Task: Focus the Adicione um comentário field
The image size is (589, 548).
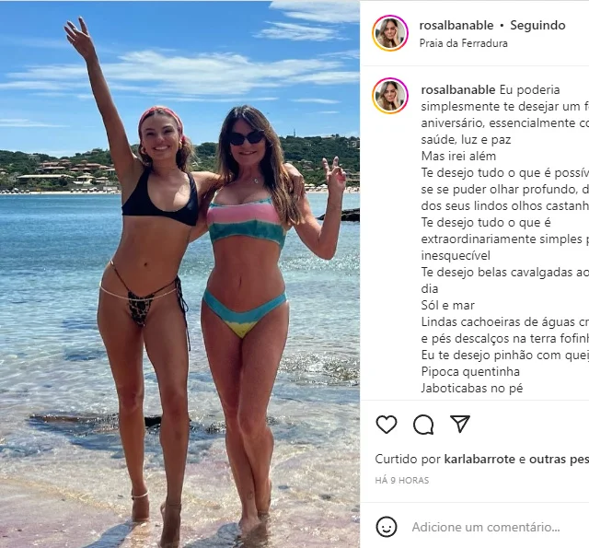Action: point(486,527)
